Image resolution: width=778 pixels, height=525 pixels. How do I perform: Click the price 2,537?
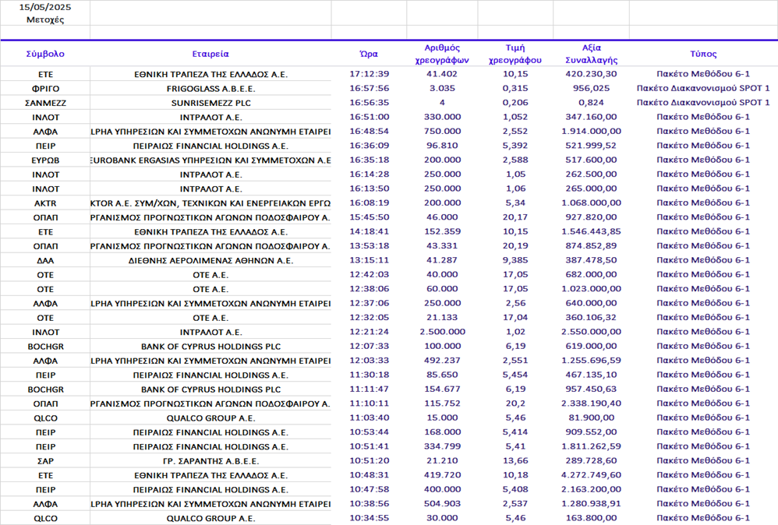515,506
